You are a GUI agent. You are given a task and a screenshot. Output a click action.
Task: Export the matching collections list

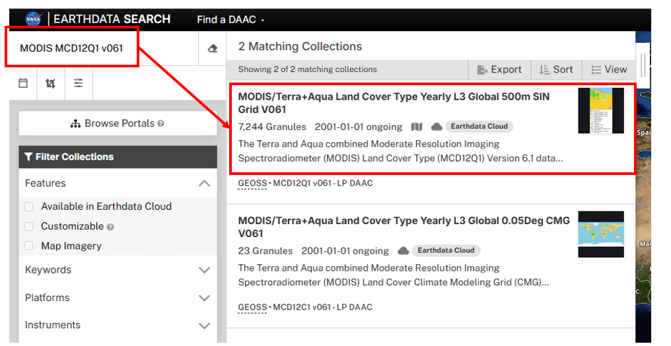coord(499,70)
